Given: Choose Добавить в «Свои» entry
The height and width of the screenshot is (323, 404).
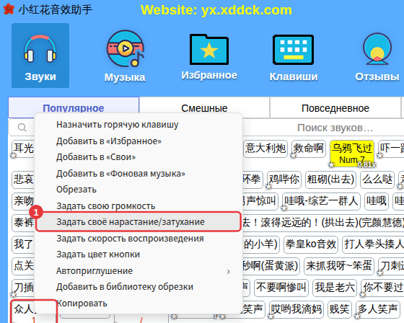Looking at the screenshot, I should (139, 157).
